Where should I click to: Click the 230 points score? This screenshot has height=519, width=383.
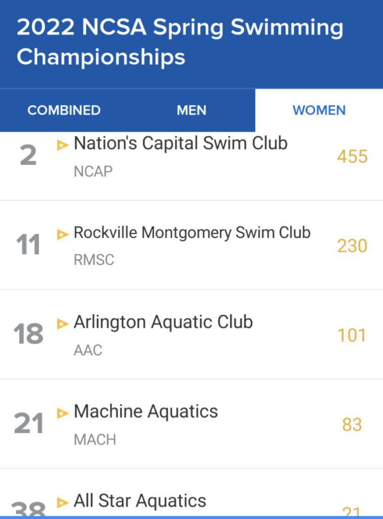click(x=352, y=246)
